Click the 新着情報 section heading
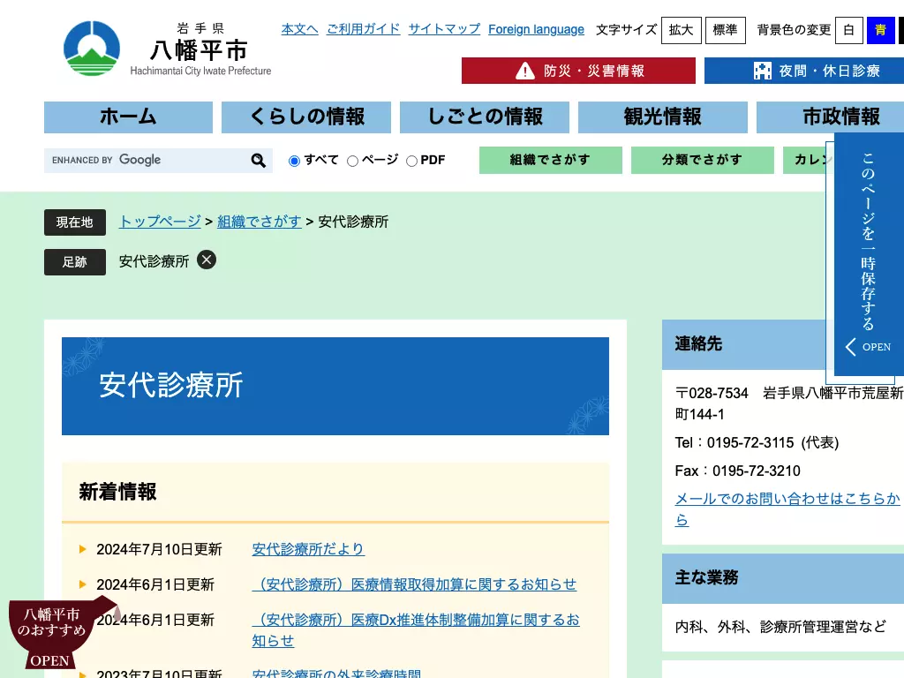The height and width of the screenshot is (678, 904). 117,492
